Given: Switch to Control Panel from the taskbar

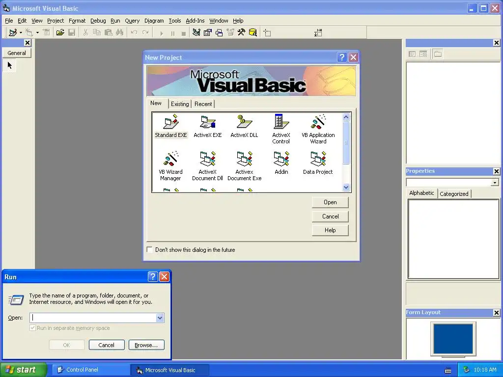Looking at the screenshot, I should [x=91, y=370].
